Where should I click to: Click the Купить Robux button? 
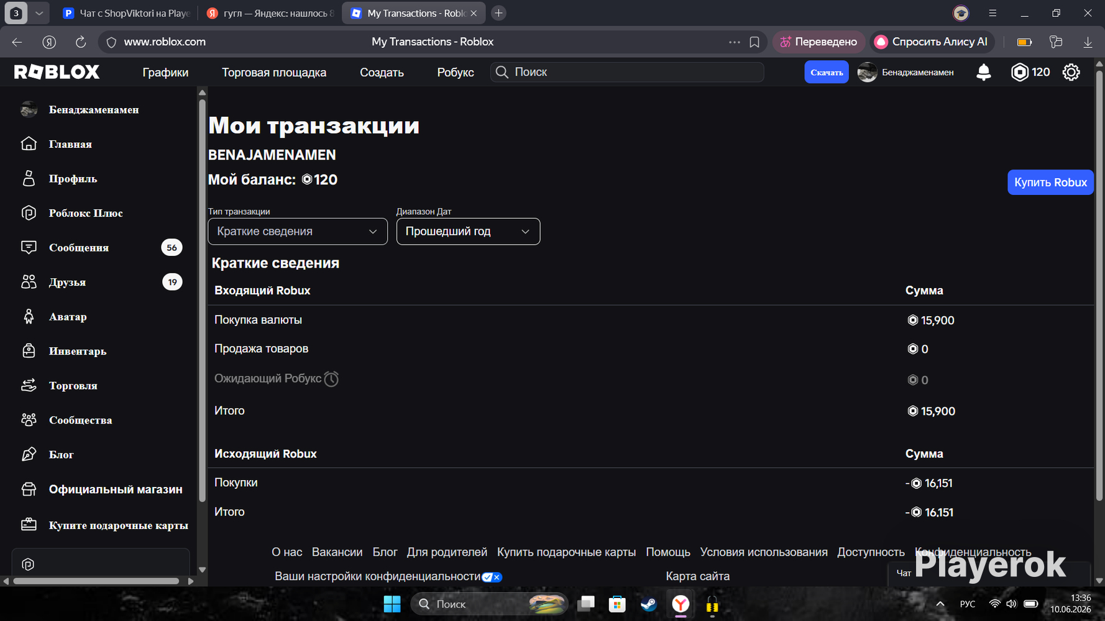[1050, 183]
